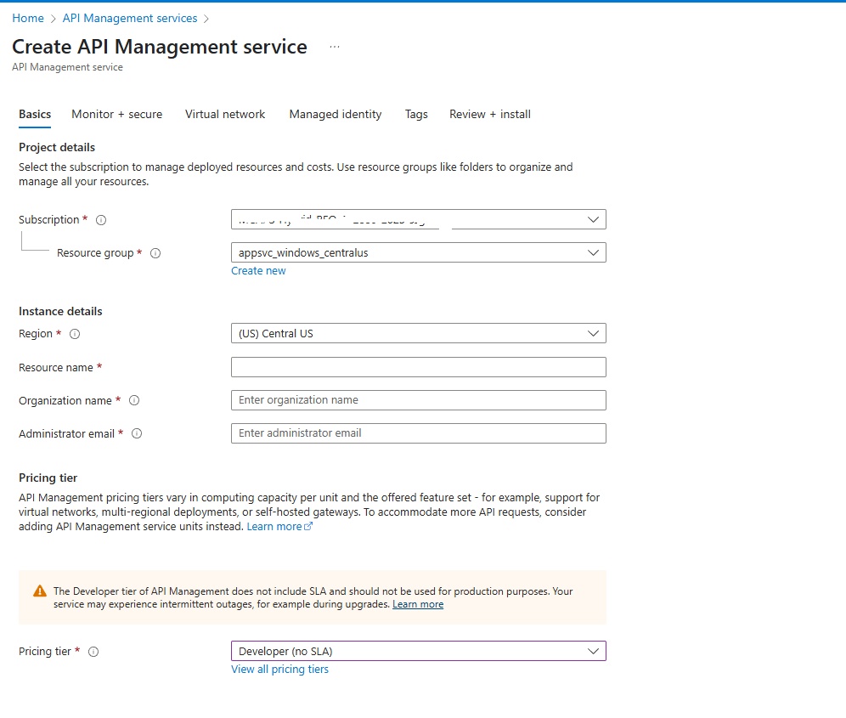This screenshot has height=718, width=846.
Task: Open API Management services breadcrumb
Action: [130, 19]
